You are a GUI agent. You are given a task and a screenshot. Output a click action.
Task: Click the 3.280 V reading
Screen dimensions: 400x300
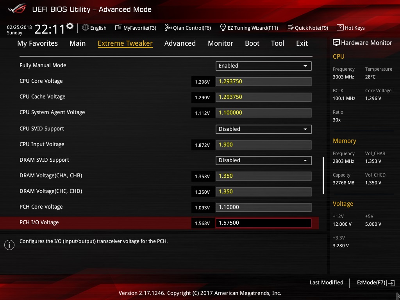341,246
